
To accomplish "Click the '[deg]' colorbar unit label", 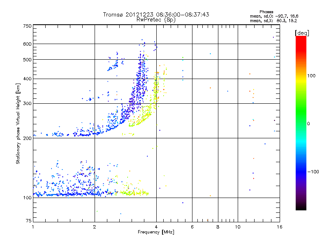I will pyautogui.click(x=302, y=33).
